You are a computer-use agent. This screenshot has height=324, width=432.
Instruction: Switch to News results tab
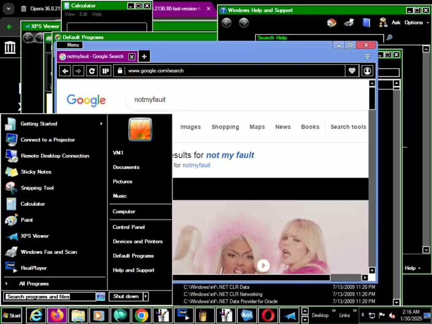click(x=283, y=127)
